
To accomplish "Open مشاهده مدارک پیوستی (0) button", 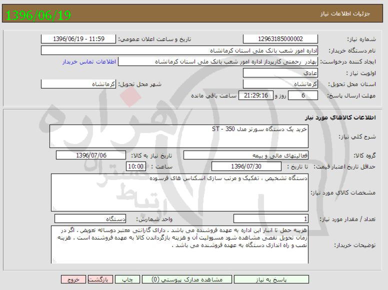I will click(x=187, y=279).
